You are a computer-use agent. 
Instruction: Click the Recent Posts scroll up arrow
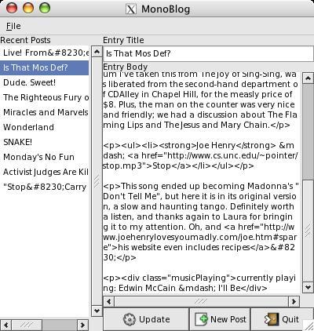point(97,52)
